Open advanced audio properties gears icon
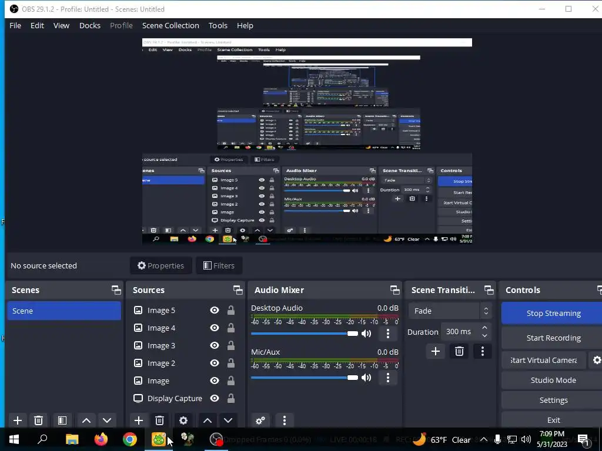The height and width of the screenshot is (451, 602). tap(260, 420)
